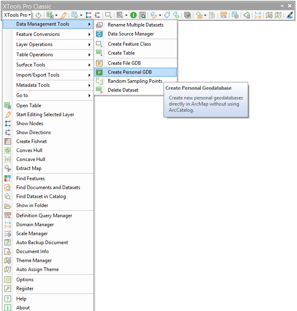Click the toolbar SQL query icon
The width and height of the screenshot is (297, 311).
point(223,15)
